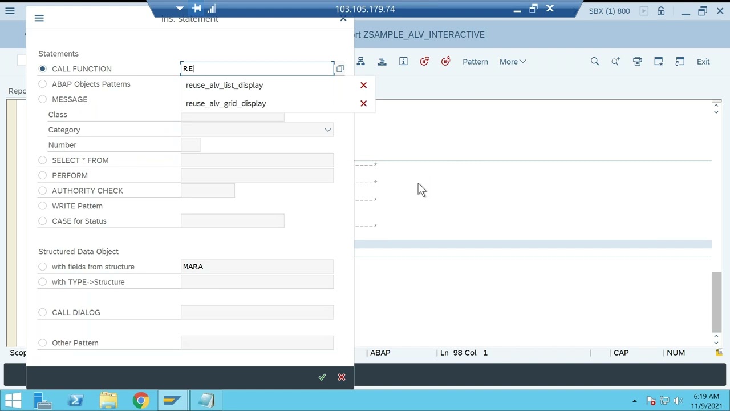
Task: Open File Explorer from the taskbar
Action: point(108,401)
